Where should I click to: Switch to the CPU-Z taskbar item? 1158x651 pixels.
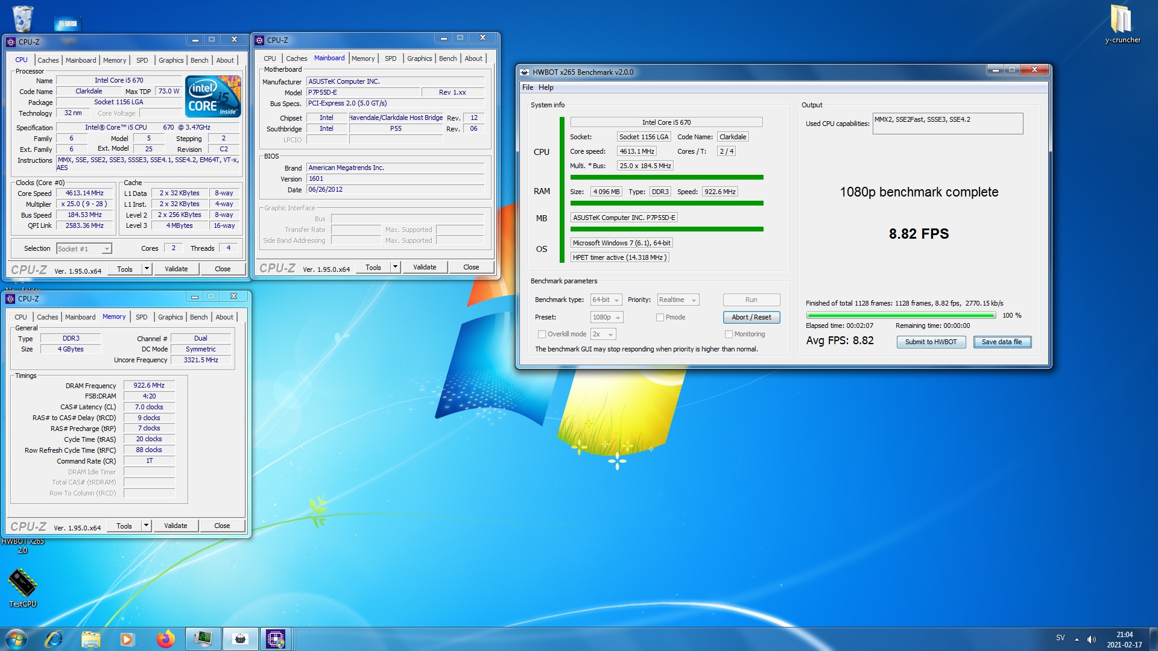pyautogui.click(x=276, y=639)
